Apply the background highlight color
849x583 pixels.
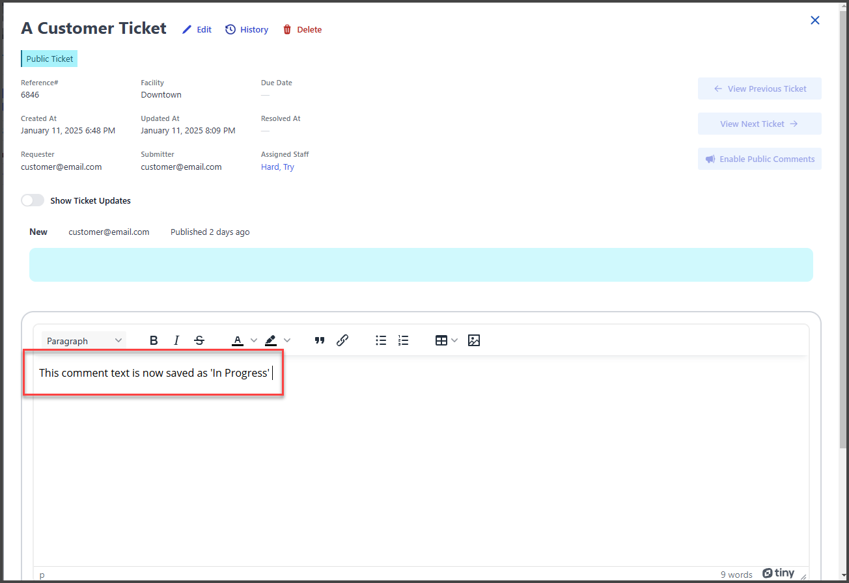click(271, 340)
